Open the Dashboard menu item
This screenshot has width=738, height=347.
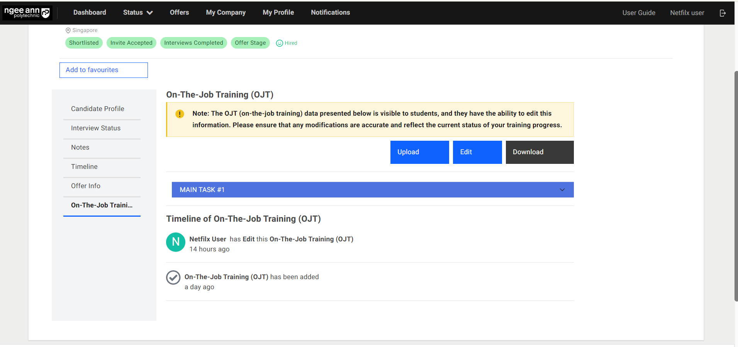[x=90, y=12]
